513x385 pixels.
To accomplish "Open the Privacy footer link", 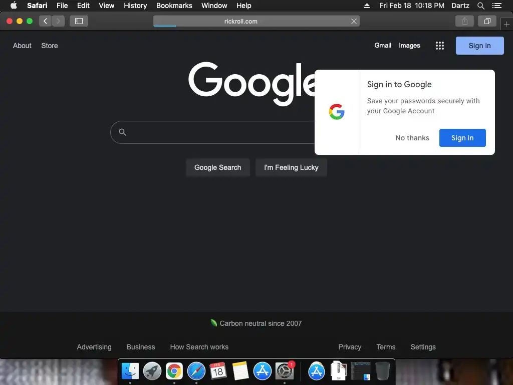I will (x=350, y=347).
